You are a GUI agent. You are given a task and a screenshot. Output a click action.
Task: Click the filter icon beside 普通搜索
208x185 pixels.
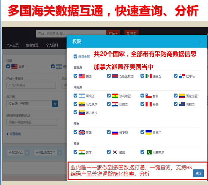[8, 134]
